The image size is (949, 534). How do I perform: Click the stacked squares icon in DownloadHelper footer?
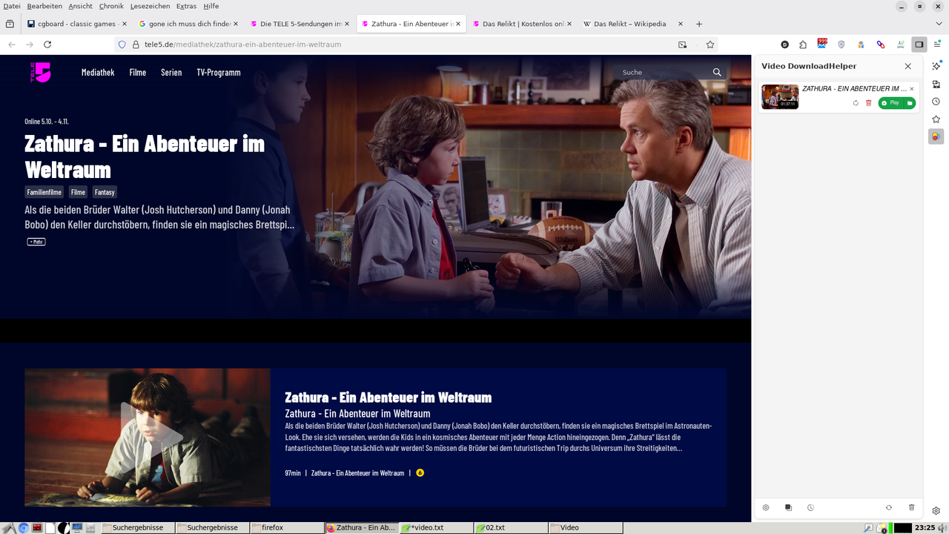click(x=788, y=507)
